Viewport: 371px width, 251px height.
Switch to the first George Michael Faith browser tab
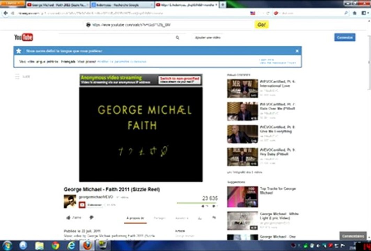click(x=58, y=5)
